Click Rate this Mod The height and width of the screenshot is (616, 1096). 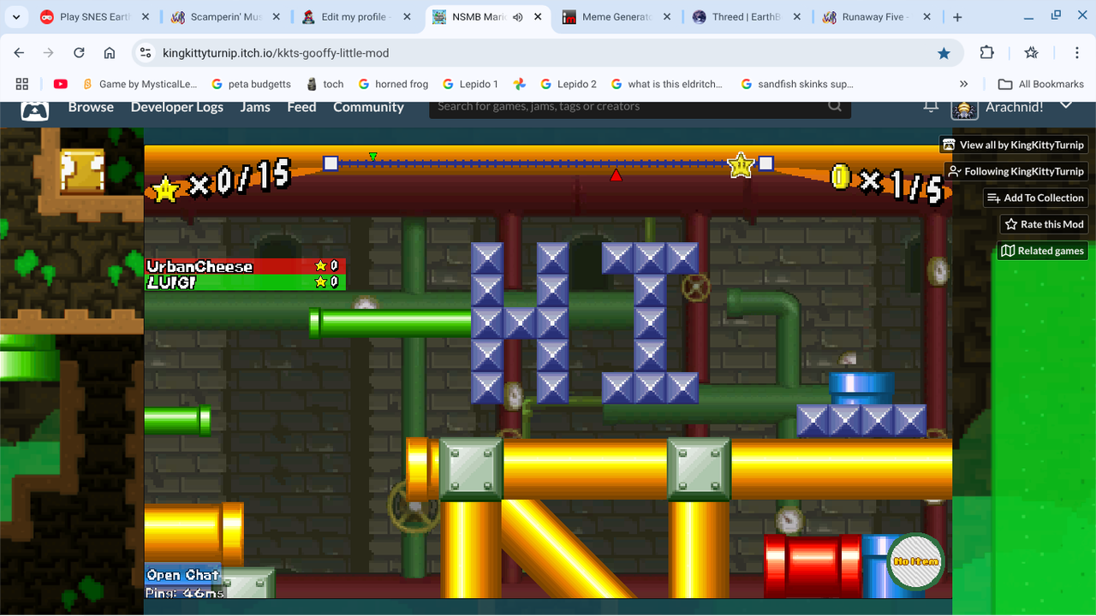[1044, 224]
